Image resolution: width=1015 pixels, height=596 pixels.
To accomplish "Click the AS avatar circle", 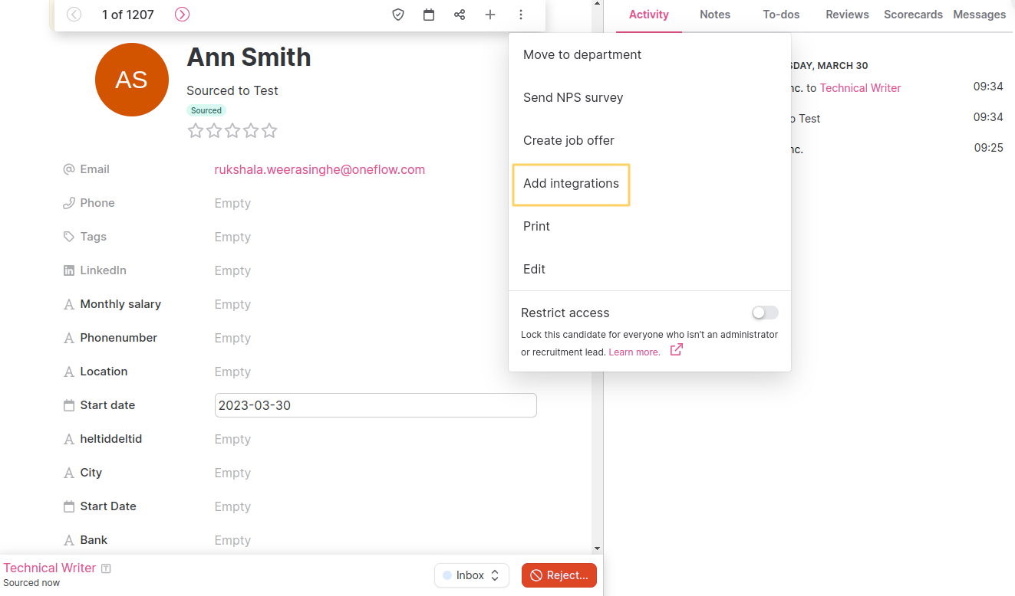I will click(x=131, y=80).
